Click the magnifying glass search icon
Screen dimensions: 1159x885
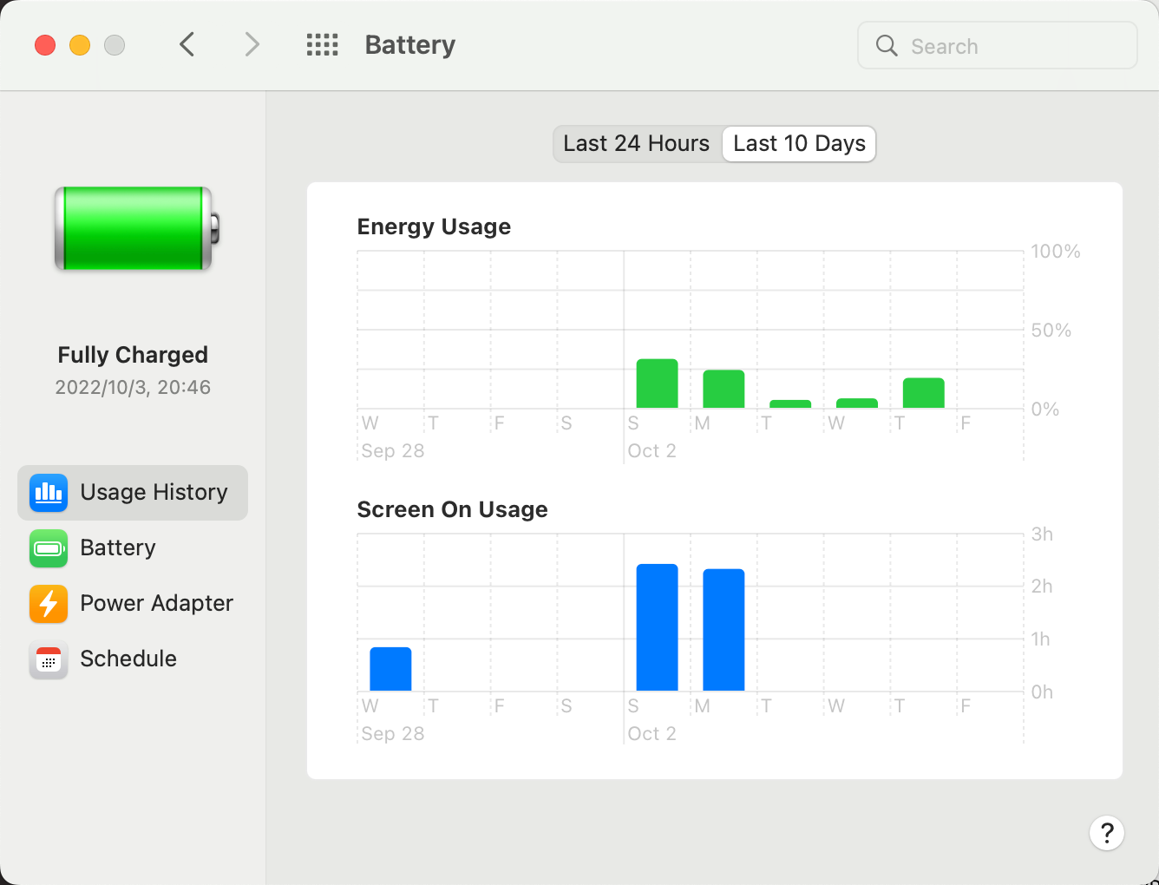(887, 46)
